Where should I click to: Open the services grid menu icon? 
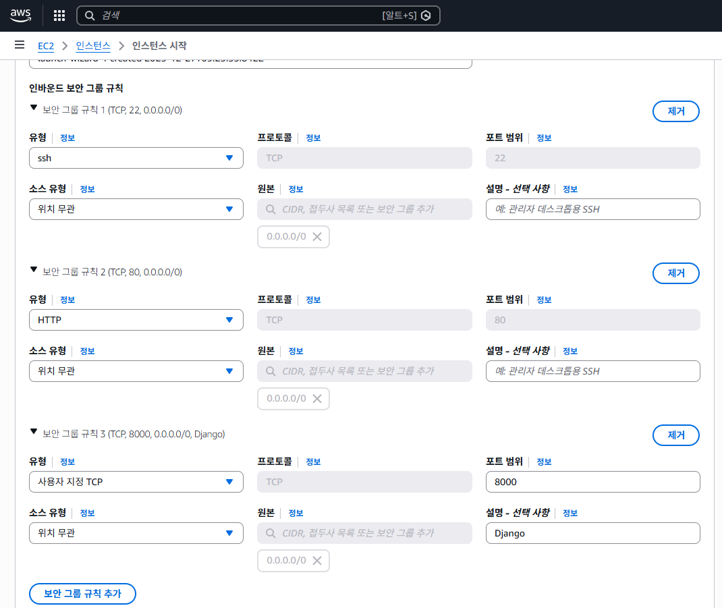(59, 16)
